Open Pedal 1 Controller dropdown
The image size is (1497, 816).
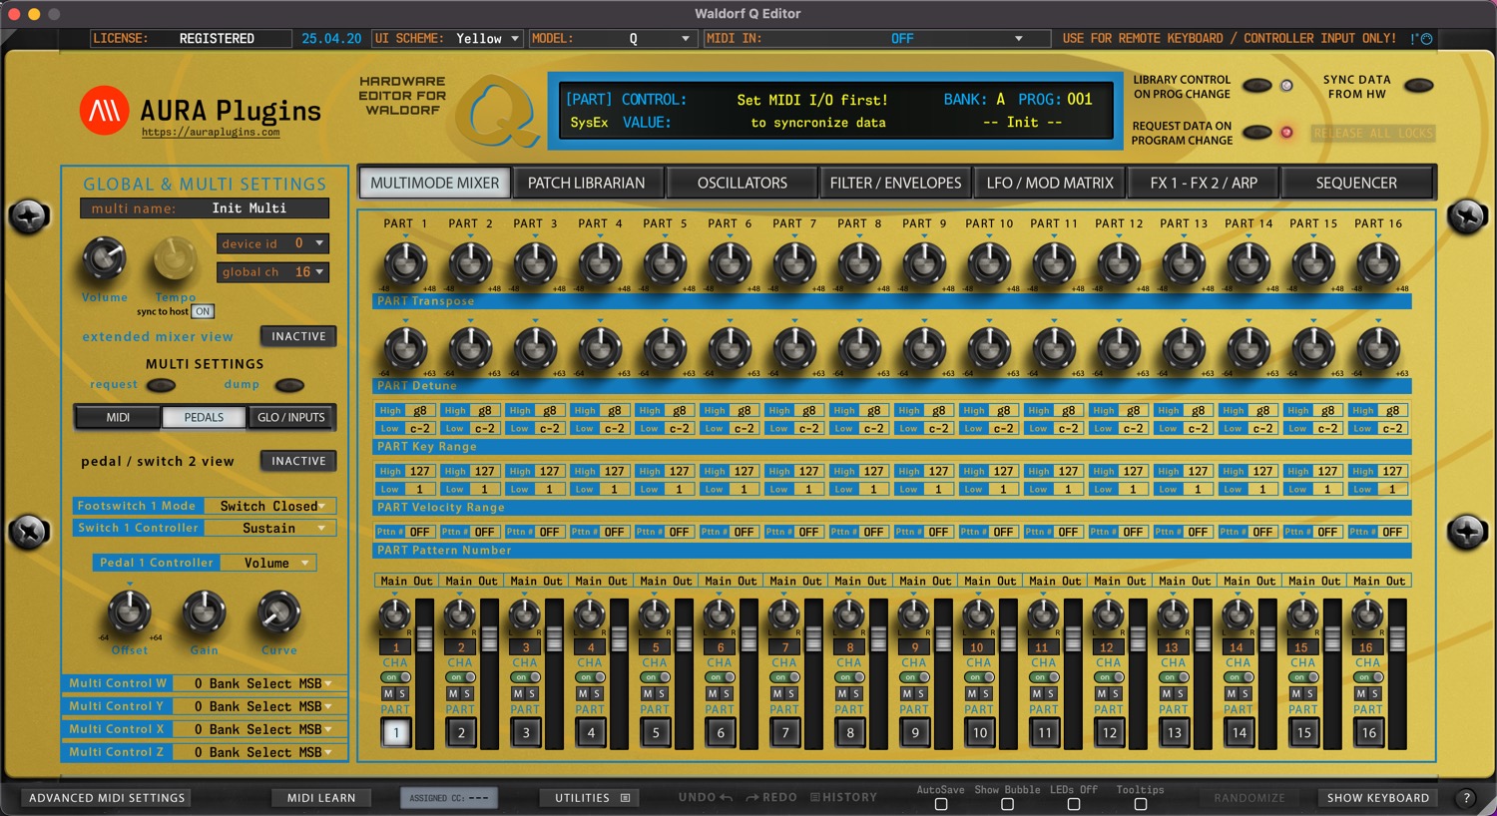(x=206, y=563)
